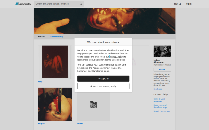The width and height of the screenshot is (209, 130).
Task: Follow Luisa Almaguer
Action: pyautogui.click(x=162, y=70)
